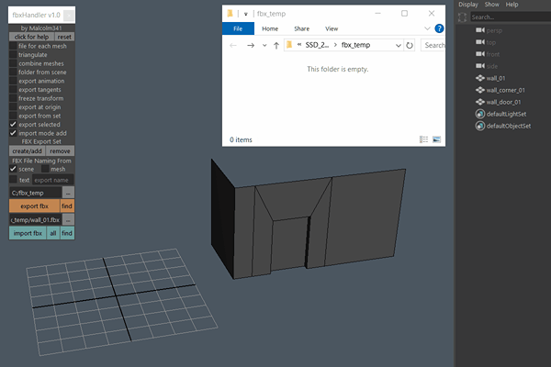
Task: Open the Display menu in outliner
Action: (x=468, y=5)
